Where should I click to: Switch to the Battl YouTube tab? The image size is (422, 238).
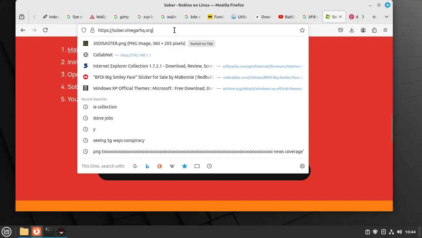click(x=287, y=17)
